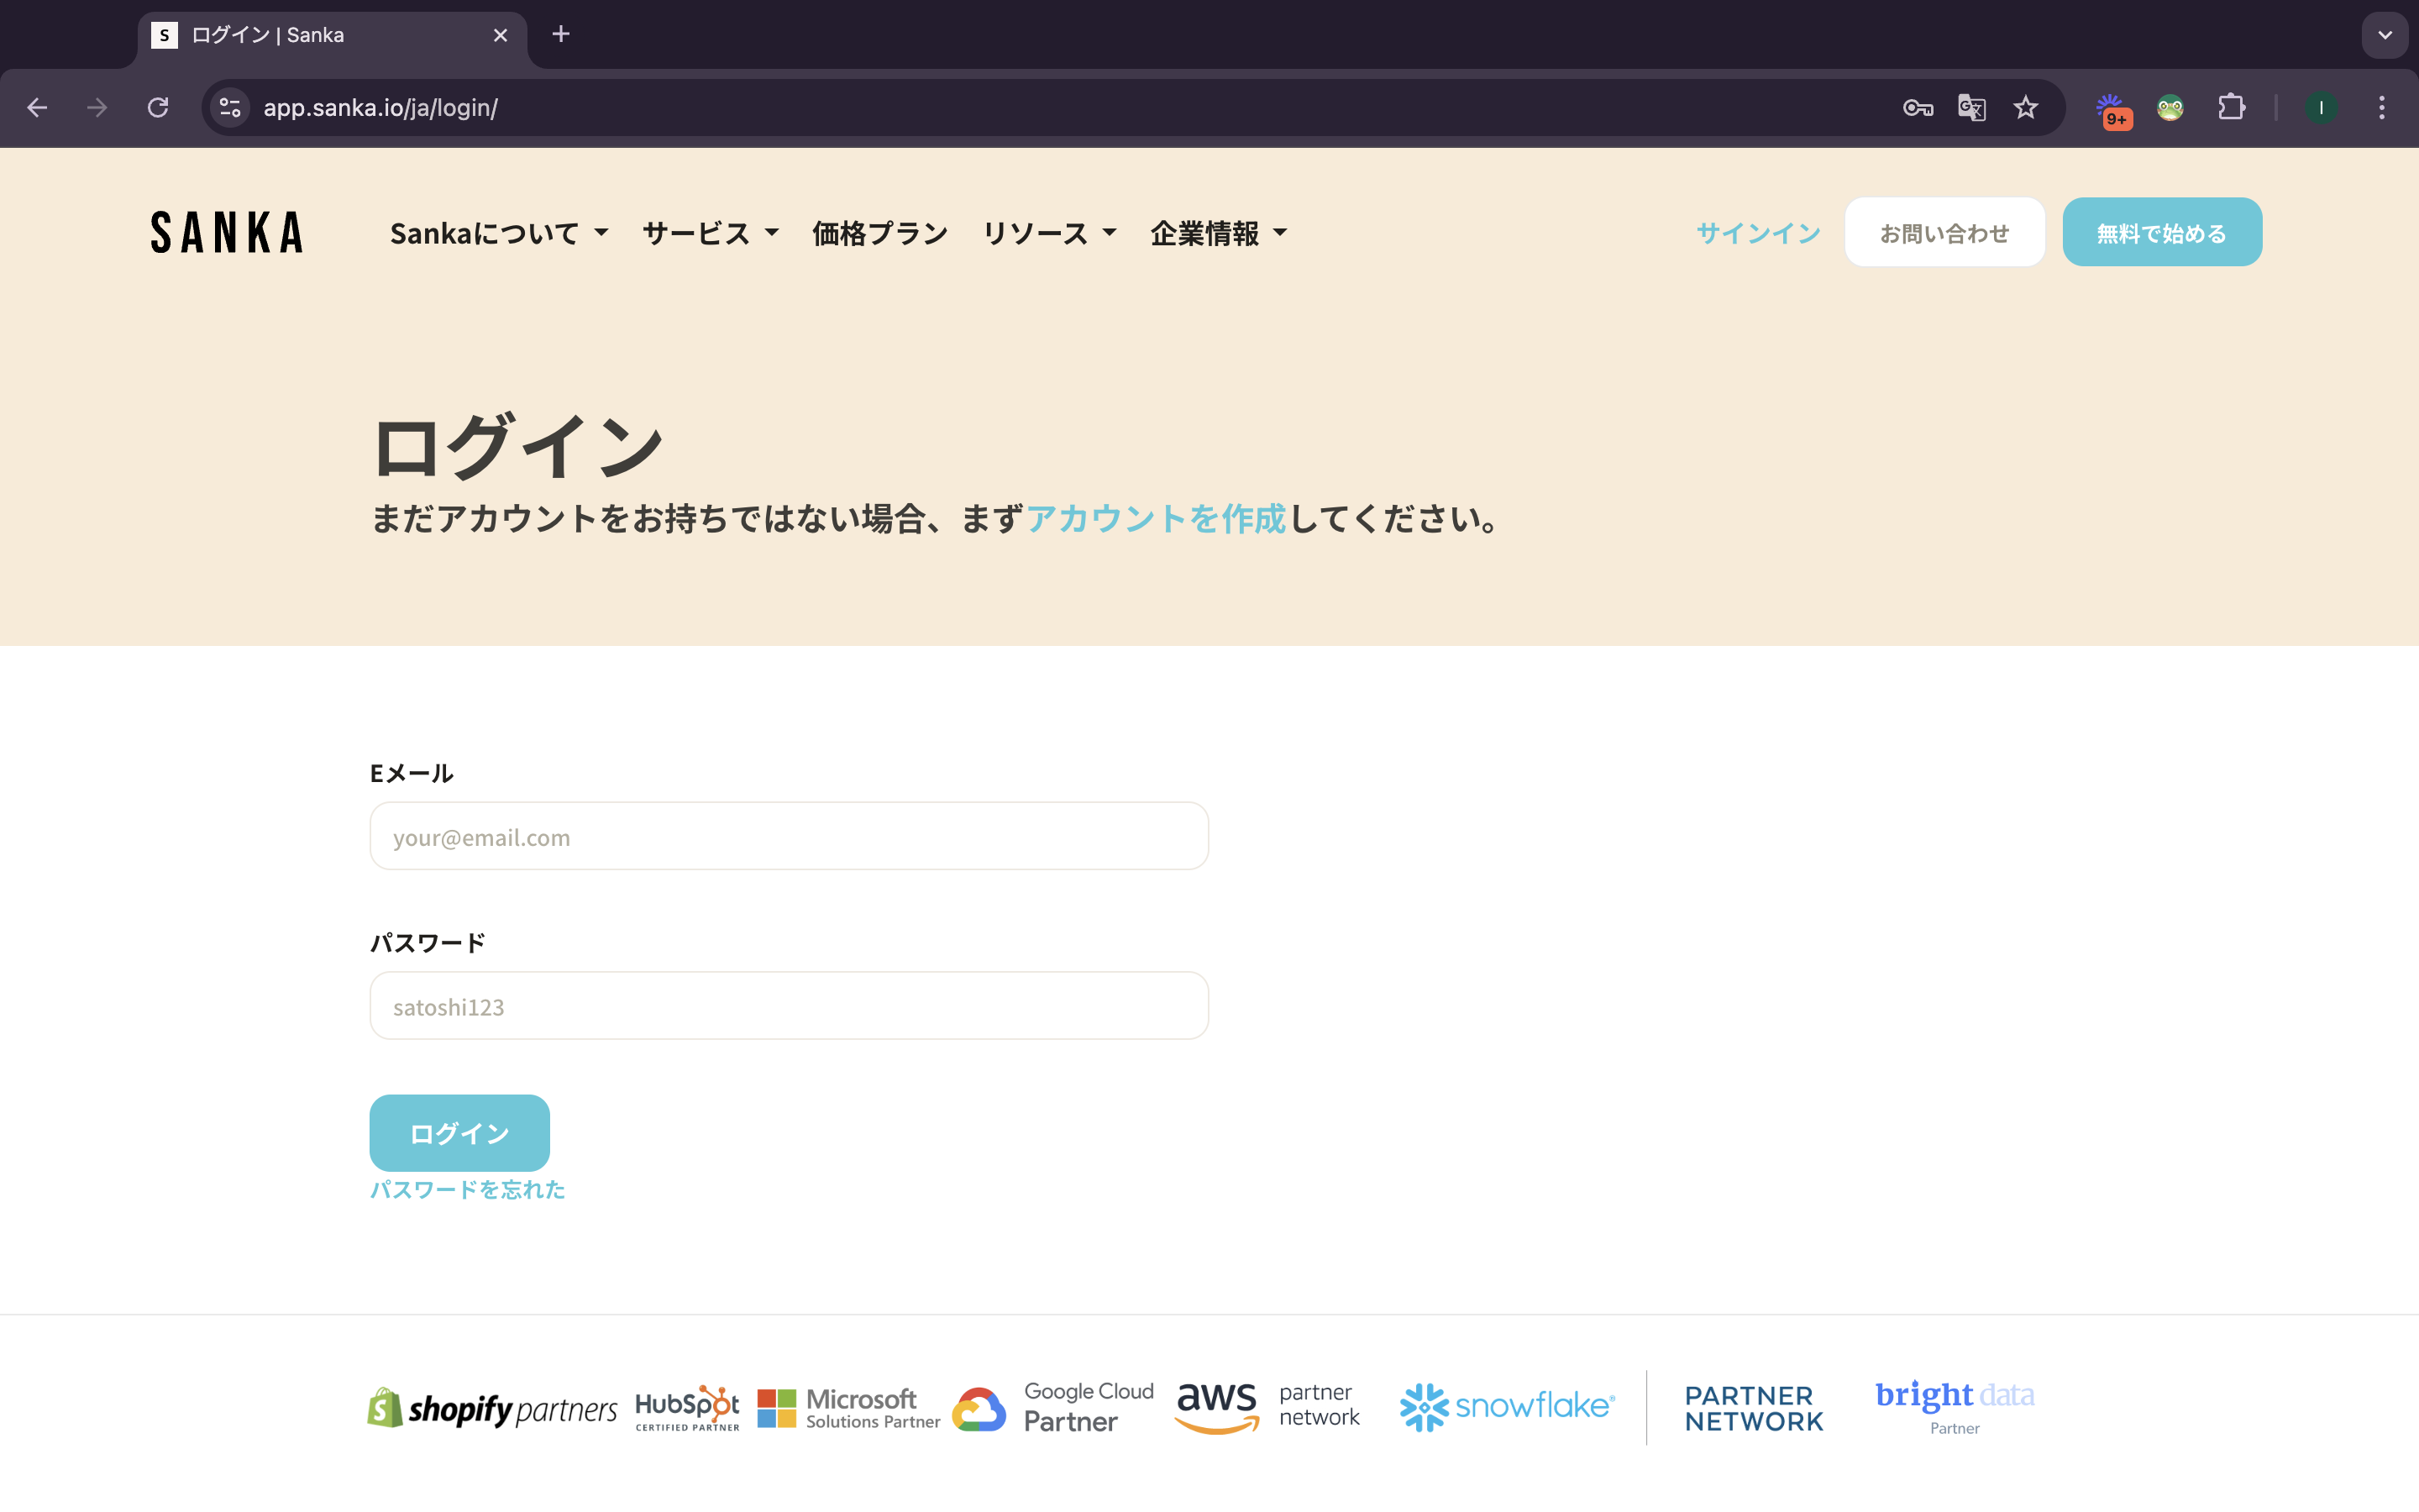Open the 価格プラン menu item

[879, 233]
